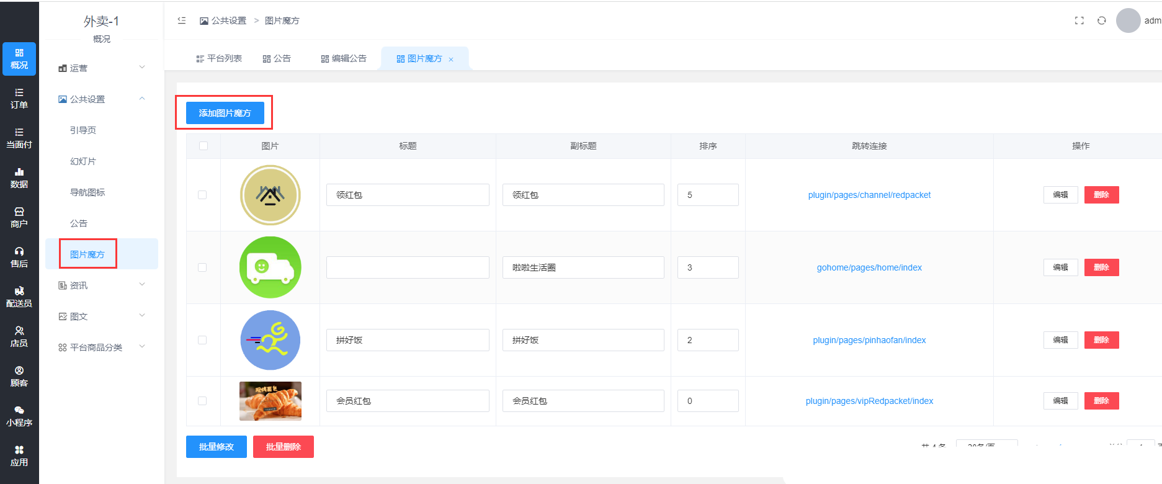Switch to the 编辑公告 tab
Image resolution: width=1162 pixels, height=484 pixels.
click(x=344, y=58)
